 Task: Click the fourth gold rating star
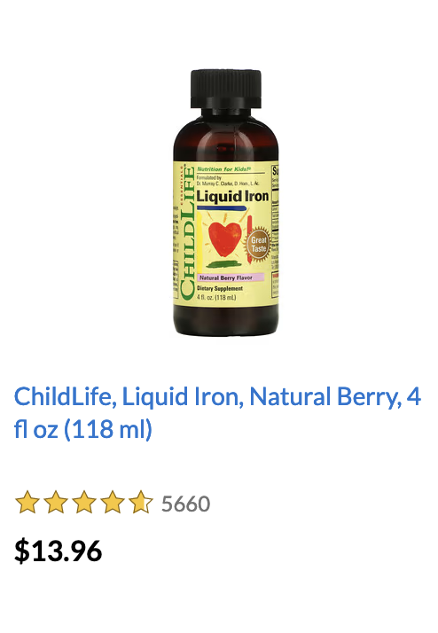coord(113,503)
